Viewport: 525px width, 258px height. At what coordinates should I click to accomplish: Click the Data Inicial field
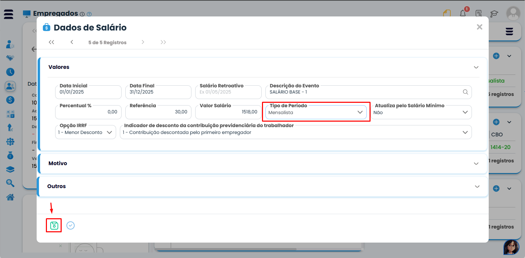tap(88, 92)
